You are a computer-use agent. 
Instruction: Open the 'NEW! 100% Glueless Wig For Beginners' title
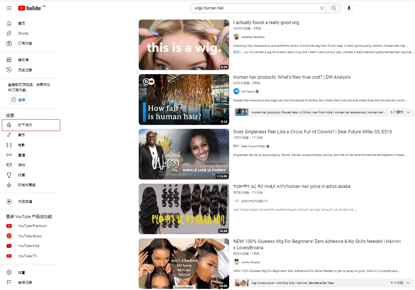317,244
